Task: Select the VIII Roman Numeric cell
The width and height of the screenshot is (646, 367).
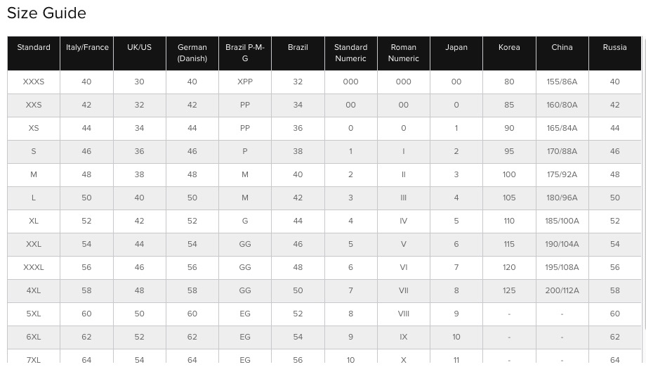Action: (x=404, y=314)
